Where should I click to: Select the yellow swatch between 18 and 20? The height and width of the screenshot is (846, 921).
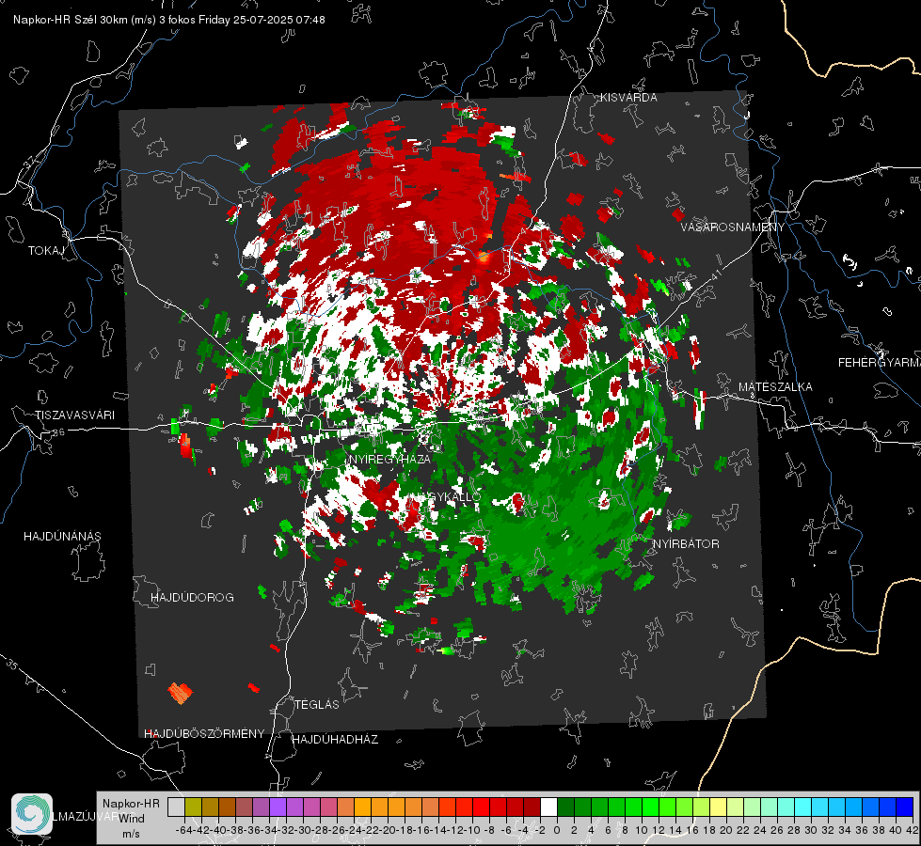(x=718, y=807)
